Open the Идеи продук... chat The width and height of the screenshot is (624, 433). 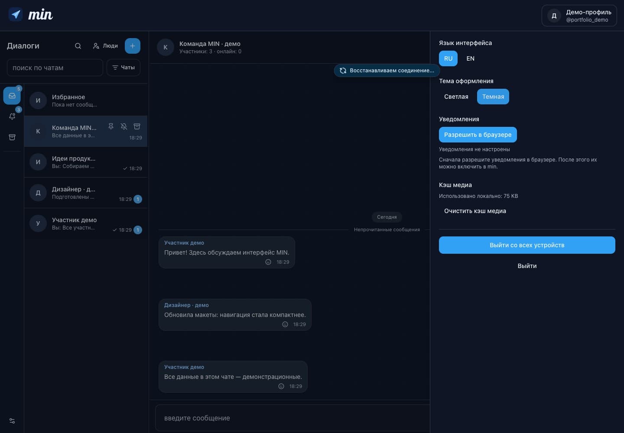click(x=86, y=162)
